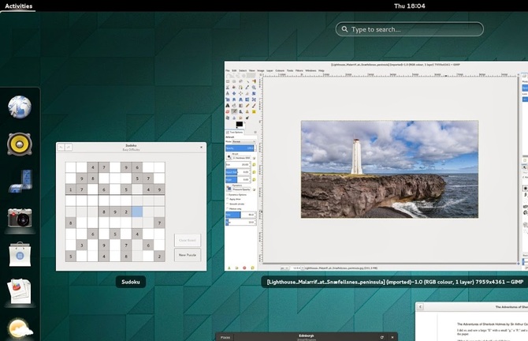The height and width of the screenshot is (341, 528).
Task: Open the airbrush Mode dropdown
Action: (244, 141)
